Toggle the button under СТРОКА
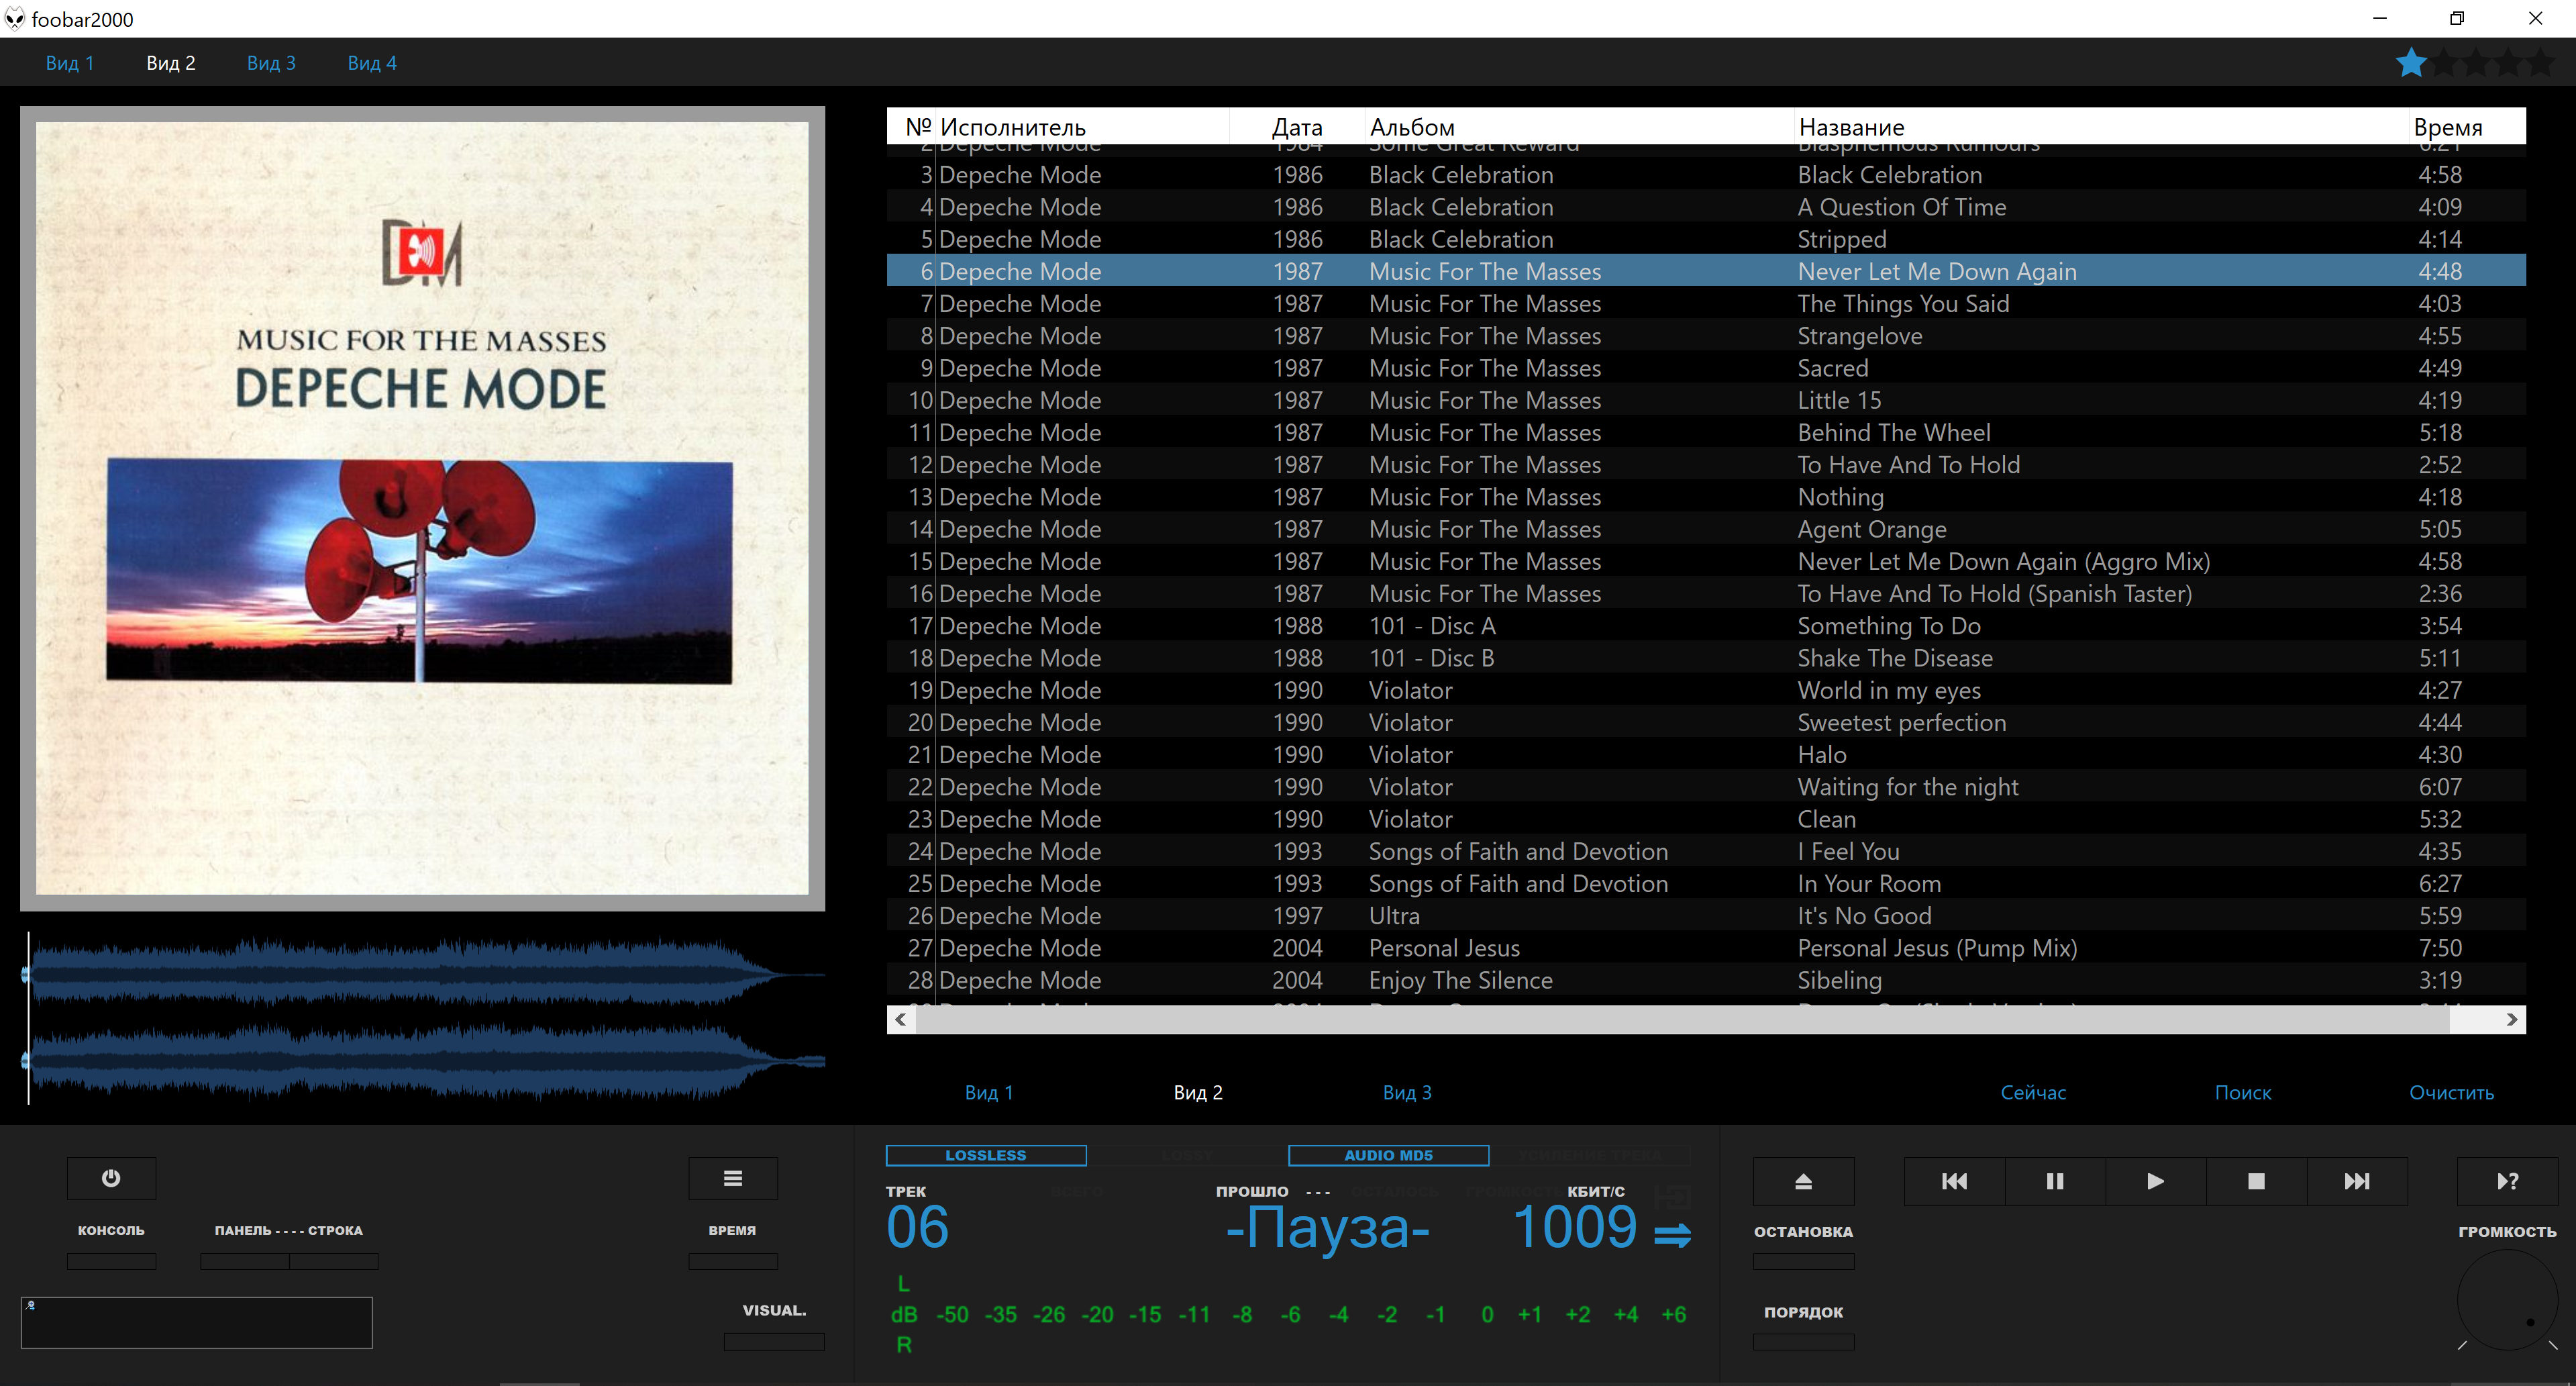Screen dimensions: 2576x1386 [x=334, y=1261]
